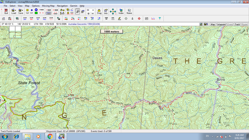The height and width of the screenshot is (140, 249).
Task: Open the map Info tool
Action: [106, 12]
